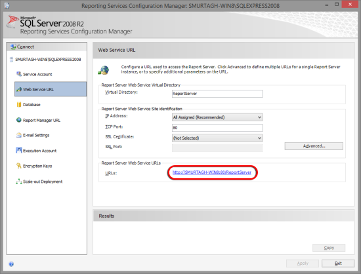Click the Advanced... button
Viewport: 361px width, 274px height.
click(314, 146)
